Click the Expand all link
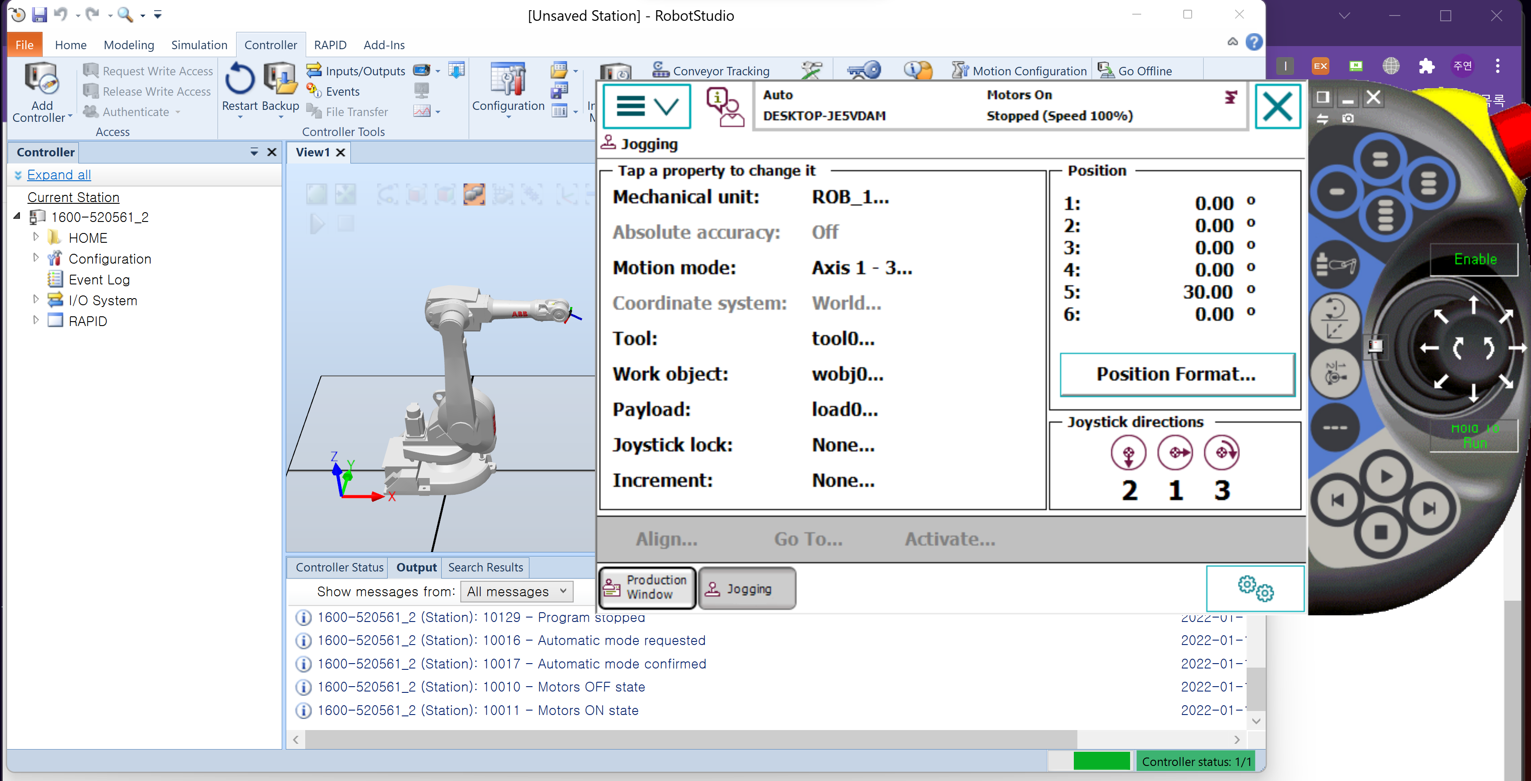 click(x=59, y=175)
